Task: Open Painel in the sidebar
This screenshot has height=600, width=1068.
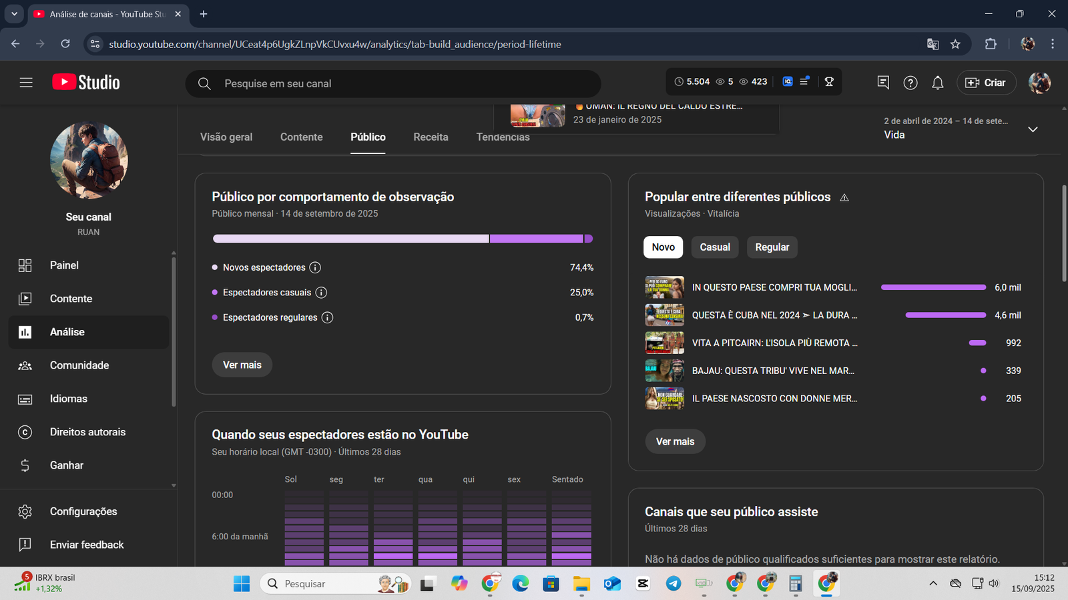Action: [89, 265]
